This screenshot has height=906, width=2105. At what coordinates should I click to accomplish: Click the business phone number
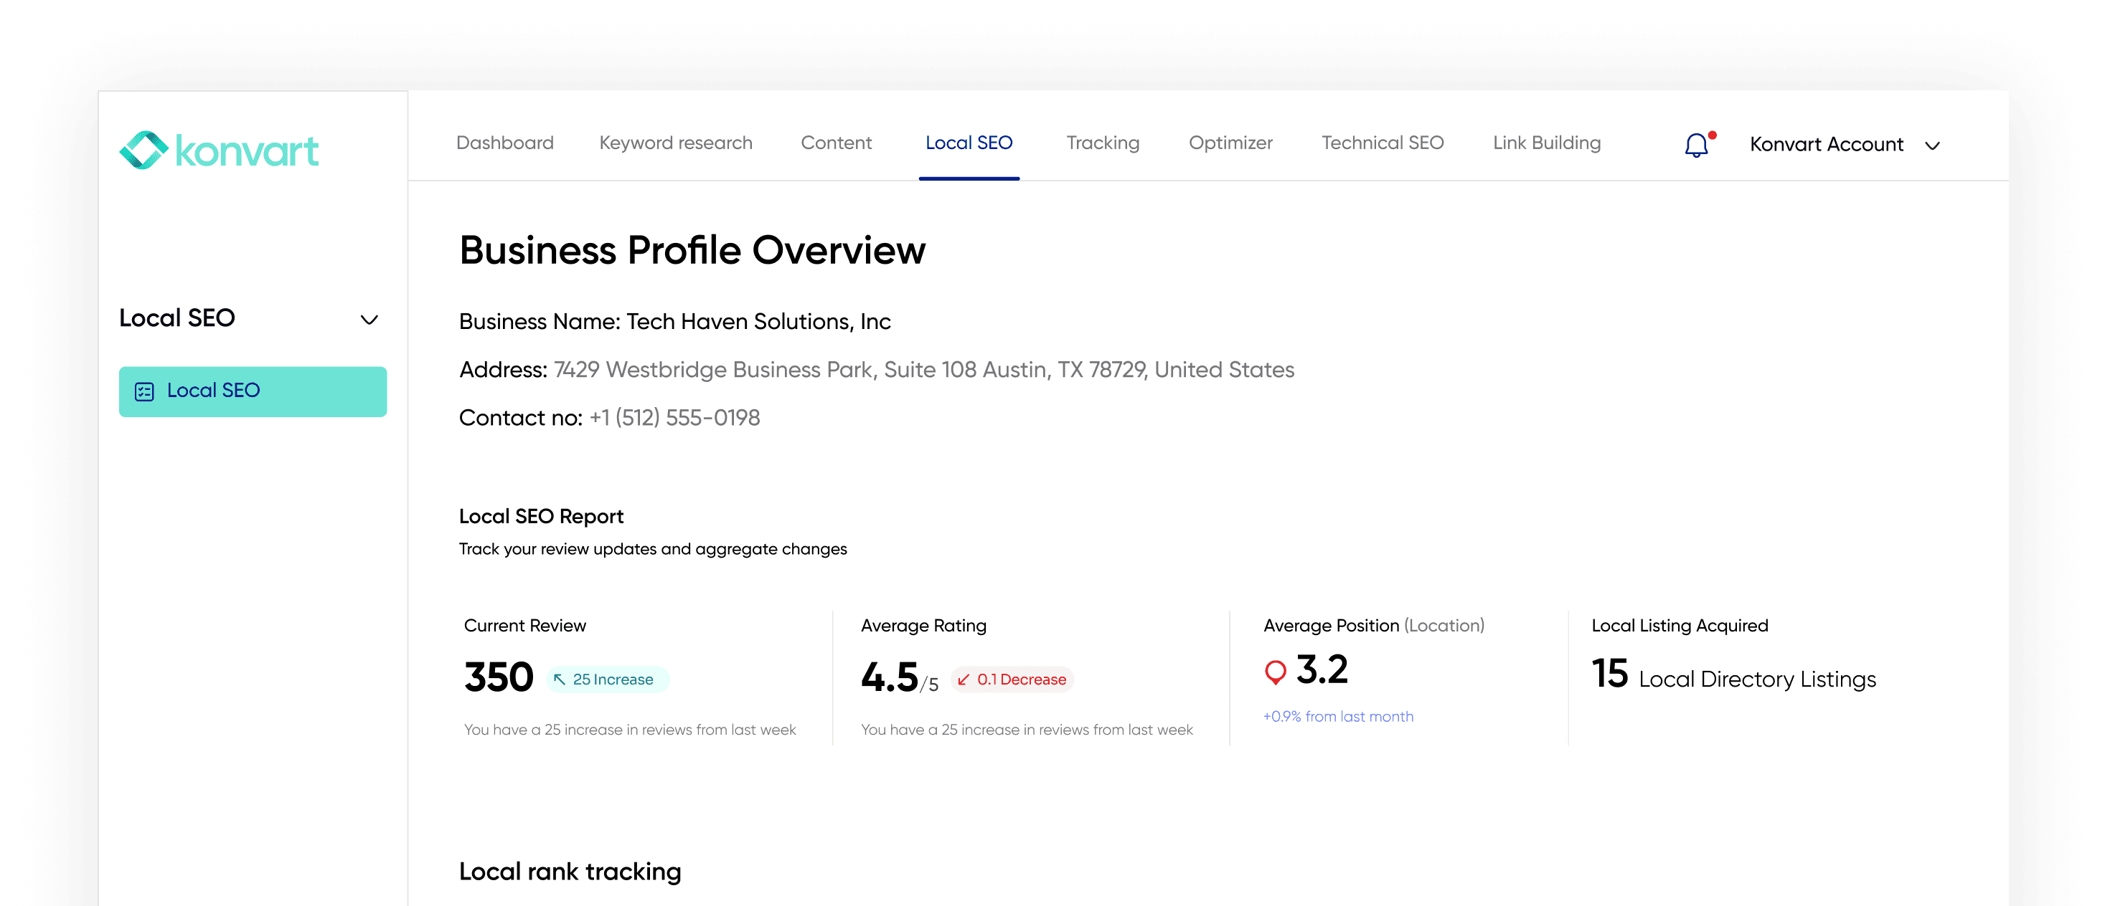[x=675, y=418]
